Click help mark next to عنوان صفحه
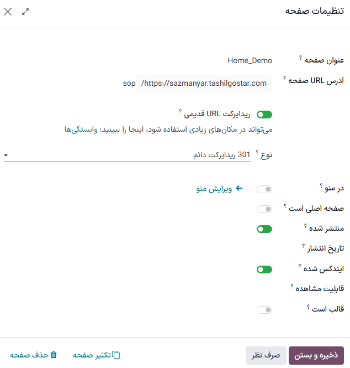 pyautogui.click(x=301, y=58)
